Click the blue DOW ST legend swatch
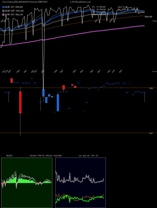 (x=3, y=7)
